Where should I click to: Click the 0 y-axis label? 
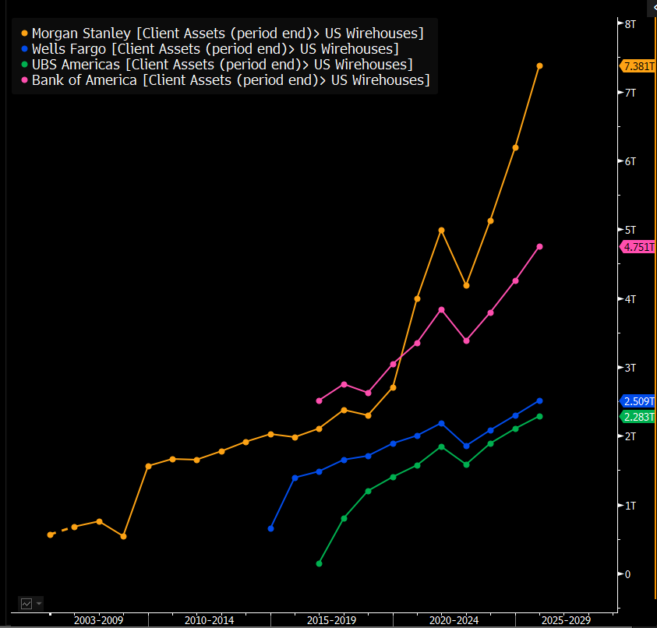point(627,574)
